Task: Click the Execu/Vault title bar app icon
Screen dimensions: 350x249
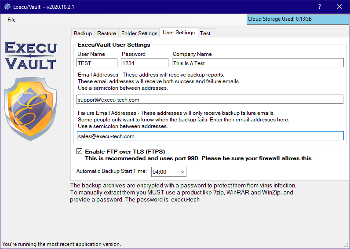Action: tap(7, 7)
